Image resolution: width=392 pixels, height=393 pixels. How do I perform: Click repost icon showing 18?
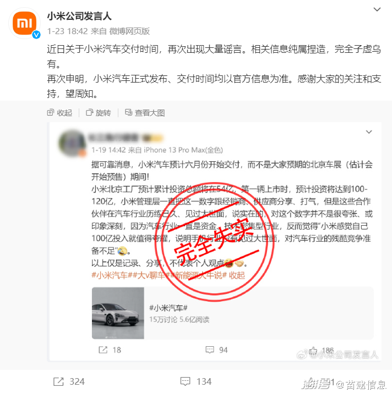coord(103,350)
